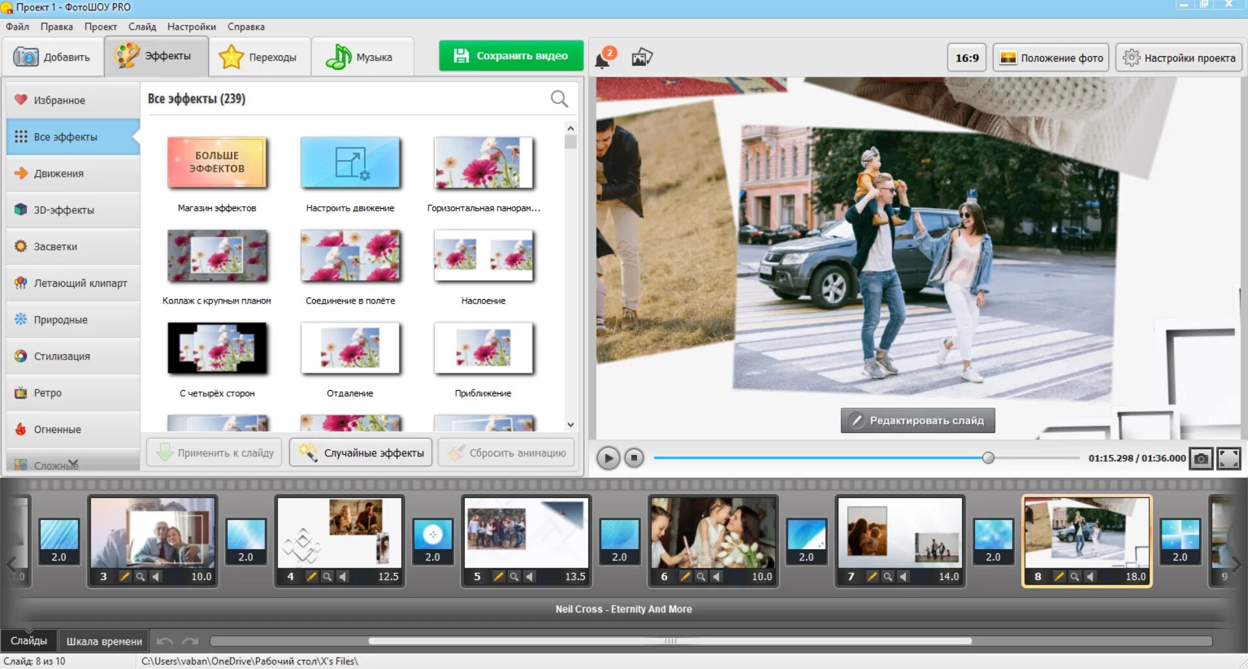Click the 16:9 aspect ratio button
Screen dimensions: 1248x669
click(967, 58)
